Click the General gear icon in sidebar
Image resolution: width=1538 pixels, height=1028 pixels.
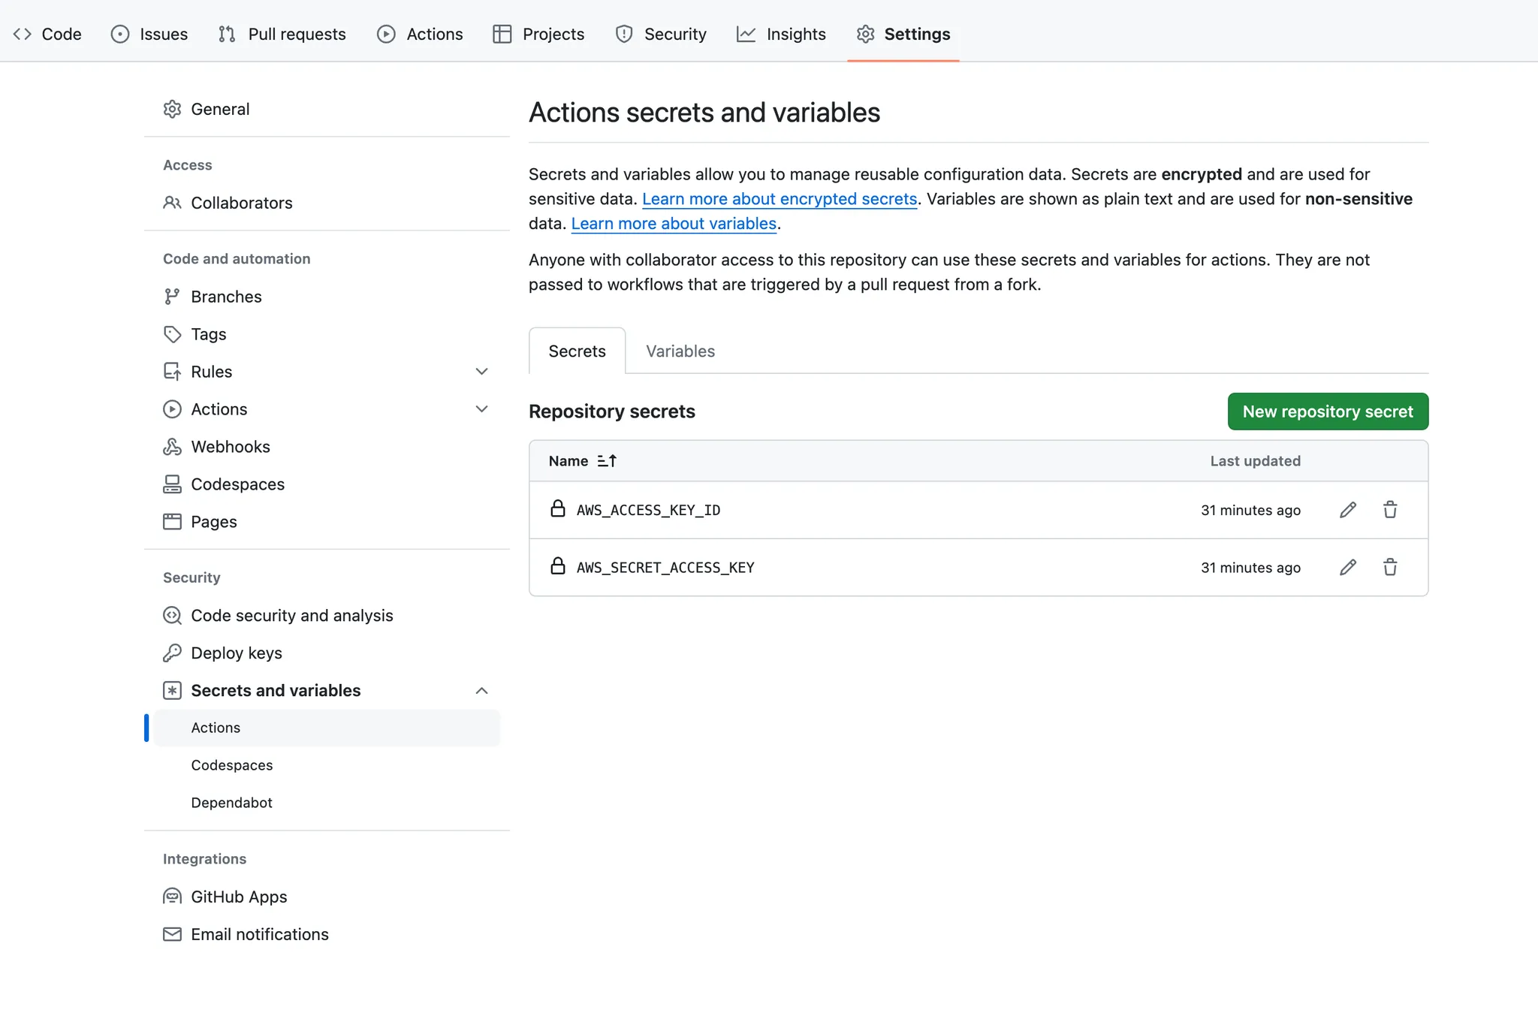tap(172, 109)
